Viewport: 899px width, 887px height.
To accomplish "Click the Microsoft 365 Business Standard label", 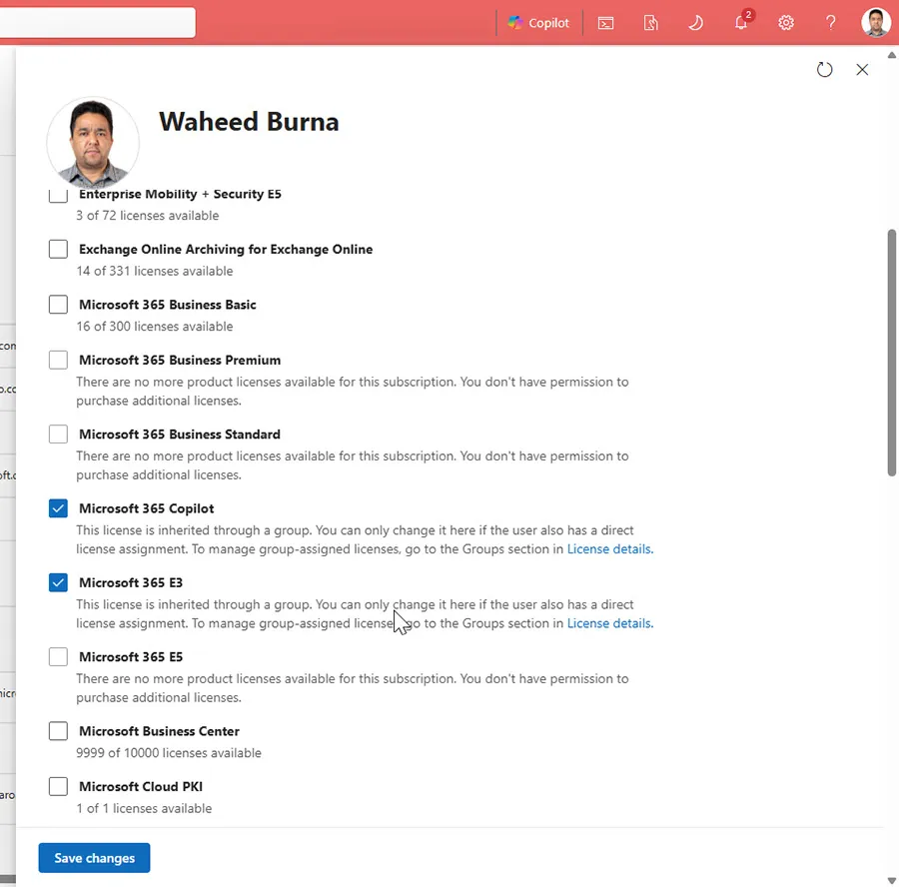I will (180, 435).
